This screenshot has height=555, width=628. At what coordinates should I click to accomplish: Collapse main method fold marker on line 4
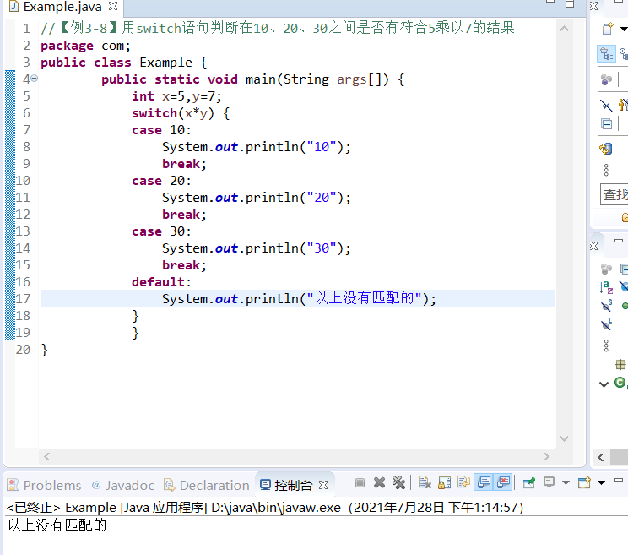pyautogui.click(x=35, y=79)
